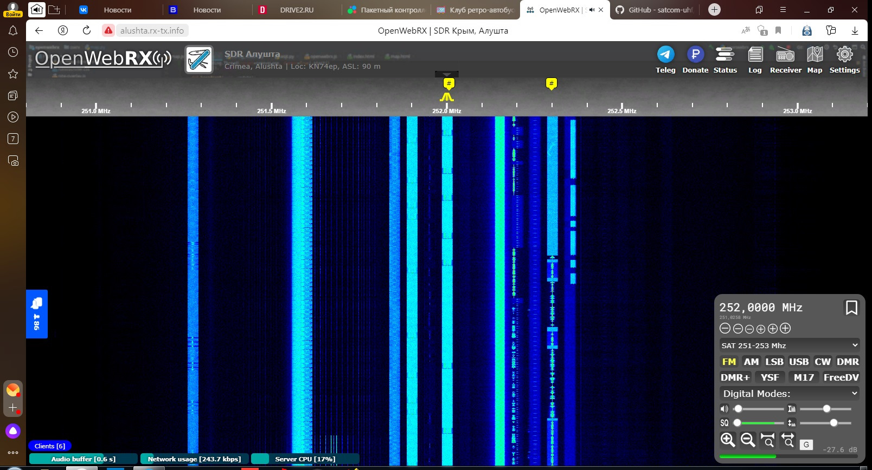Click the waterfall min/max level icon
The height and width of the screenshot is (470, 872).
[x=792, y=423]
